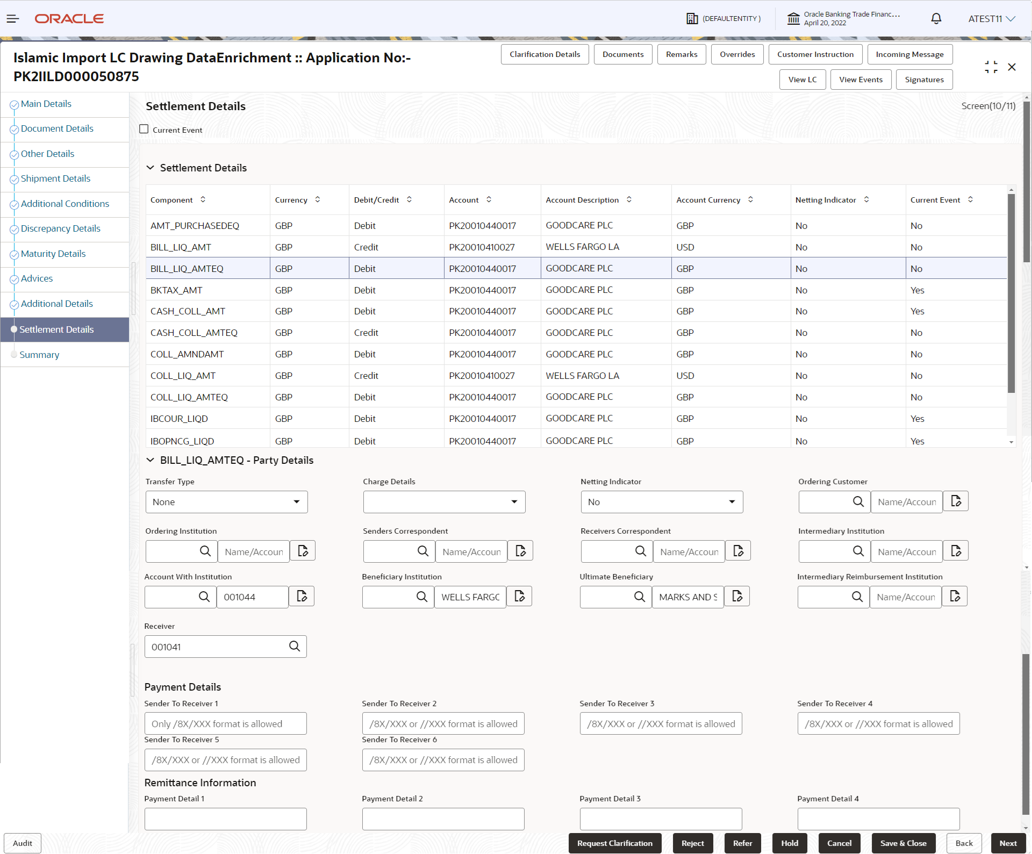Open the Summary step in the sidebar

tap(39, 355)
